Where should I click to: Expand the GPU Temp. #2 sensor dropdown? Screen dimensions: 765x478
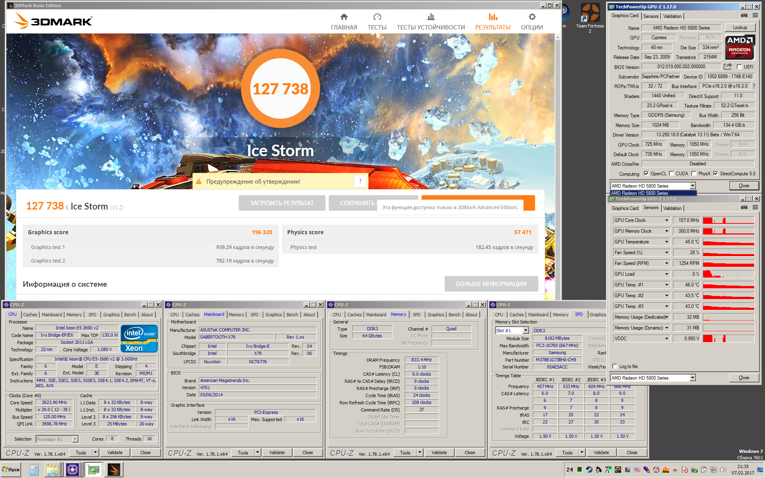667,296
